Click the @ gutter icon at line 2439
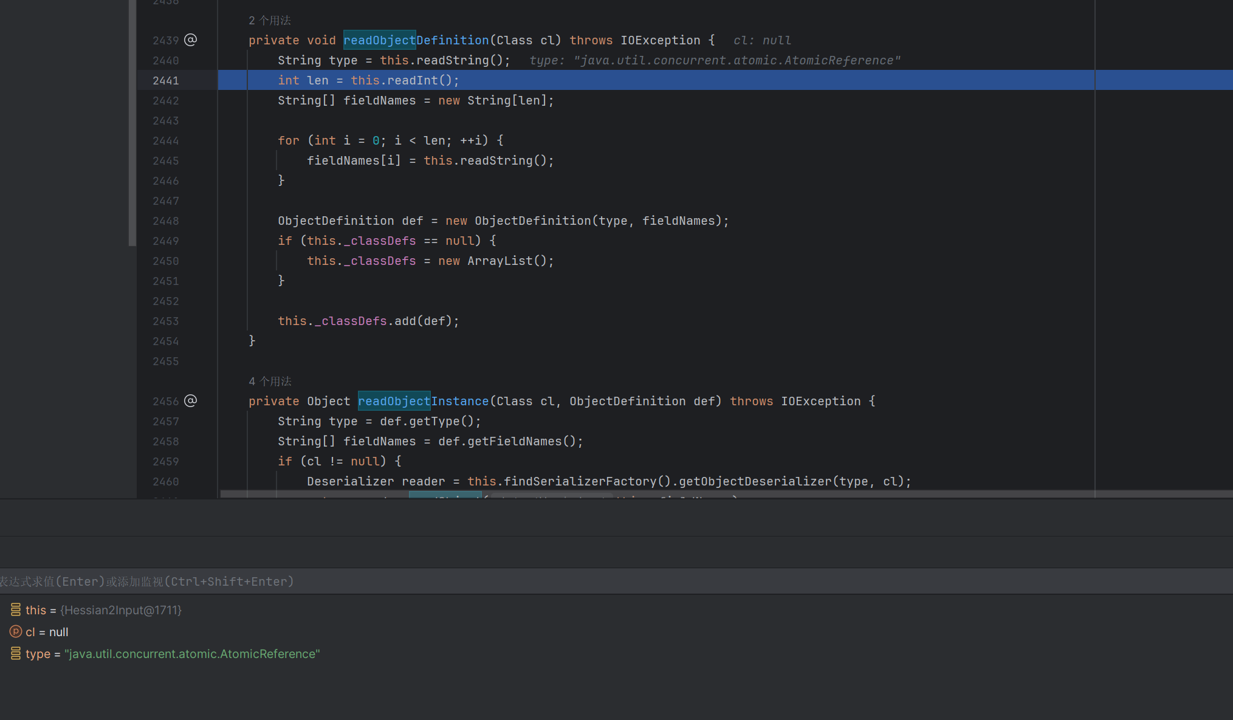 (190, 40)
